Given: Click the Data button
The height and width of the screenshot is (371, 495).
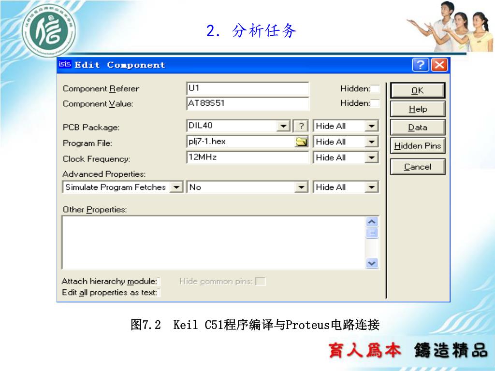Looking at the screenshot, I should click(418, 127).
